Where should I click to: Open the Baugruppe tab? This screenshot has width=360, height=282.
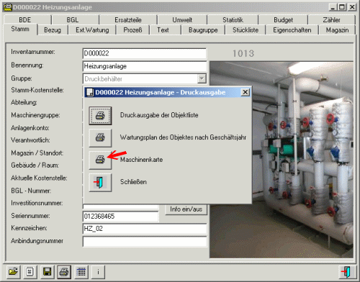coord(203,30)
